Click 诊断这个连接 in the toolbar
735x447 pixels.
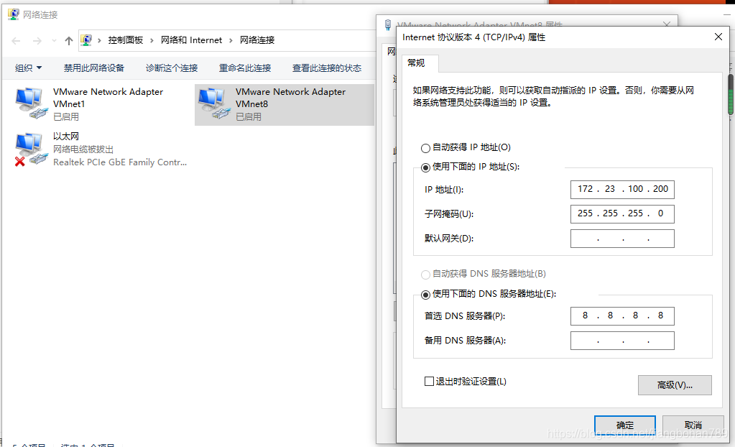click(x=172, y=68)
